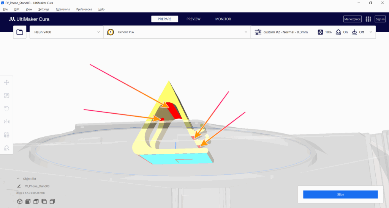This screenshot has height=208, width=389.
Task: Expand the print settings panel chevron
Action: [x=371, y=32]
